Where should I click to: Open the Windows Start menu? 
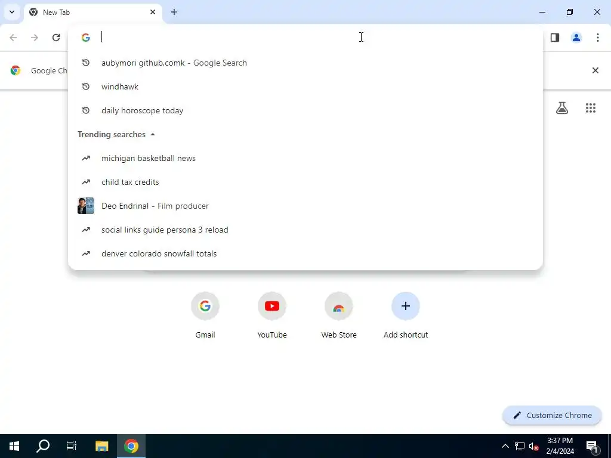[x=14, y=446]
